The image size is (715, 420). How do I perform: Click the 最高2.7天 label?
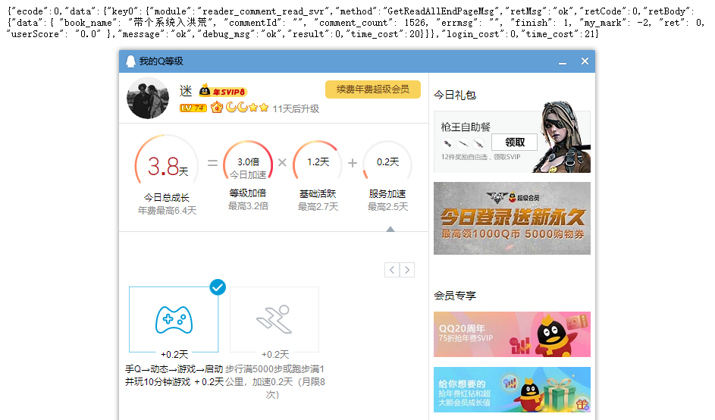pyautogui.click(x=318, y=206)
